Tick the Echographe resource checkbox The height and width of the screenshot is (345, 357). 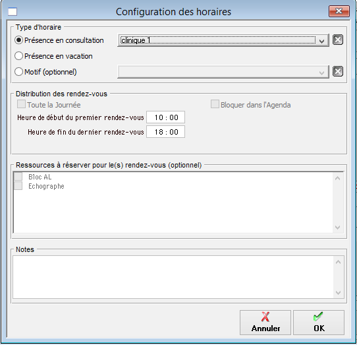click(18, 186)
